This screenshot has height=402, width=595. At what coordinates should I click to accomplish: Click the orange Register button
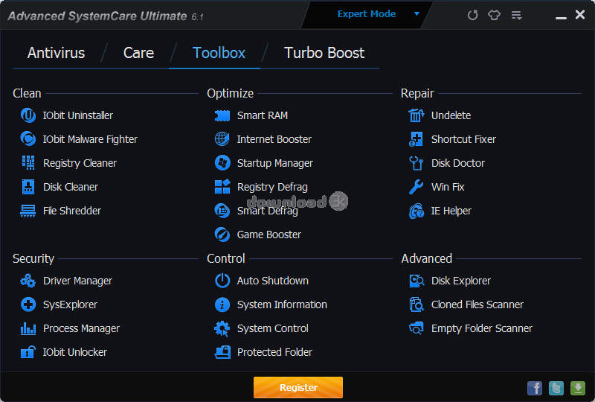(298, 388)
